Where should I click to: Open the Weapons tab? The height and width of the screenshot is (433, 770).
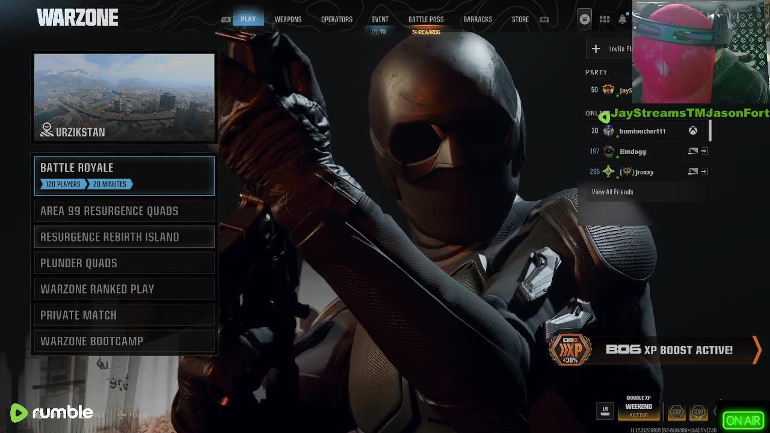(288, 19)
